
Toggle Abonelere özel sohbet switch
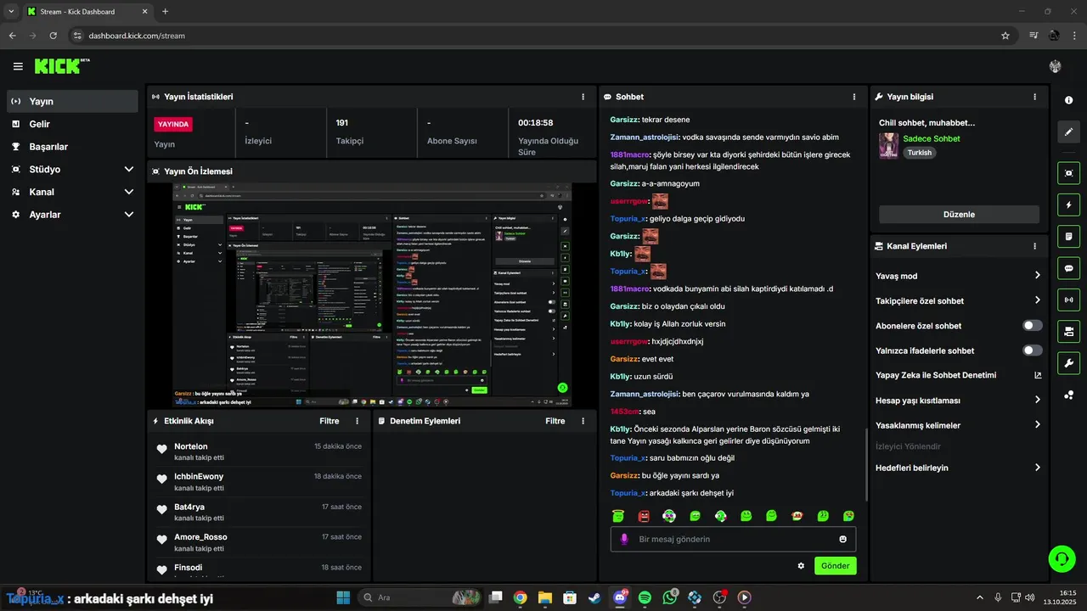point(1033,326)
